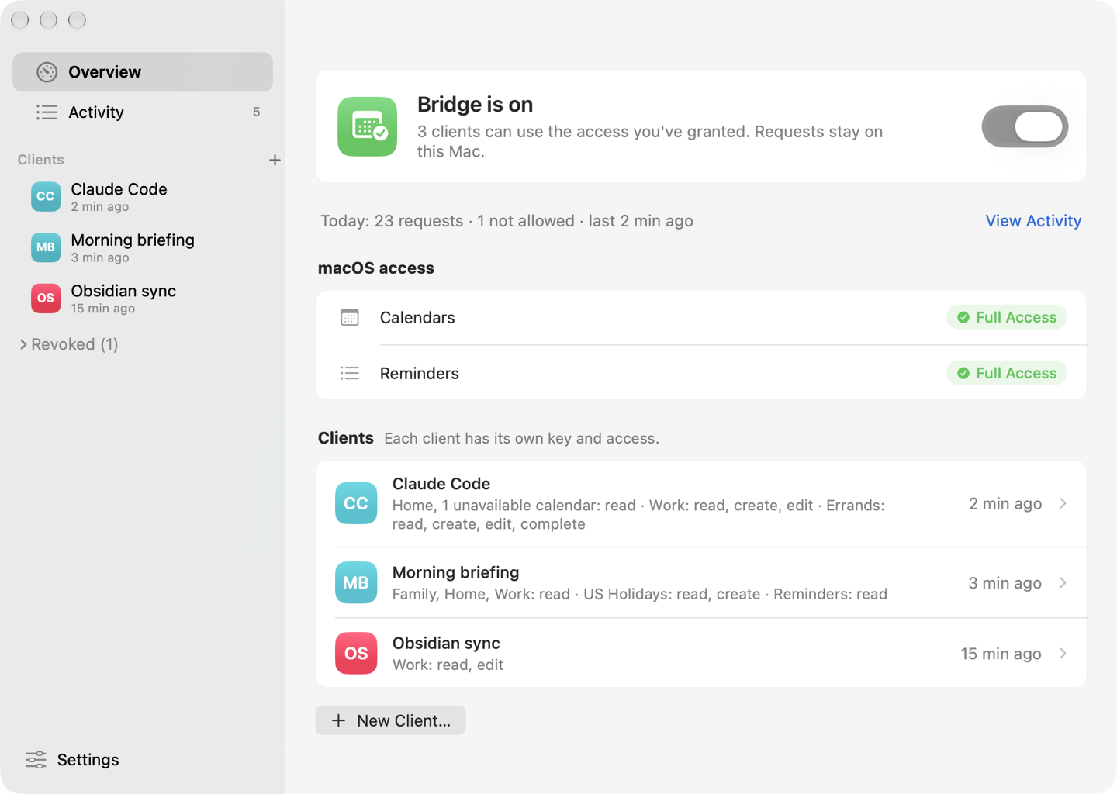Image resolution: width=1117 pixels, height=794 pixels.
Task: Click the Activity list icon in sidebar
Action: (47, 112)
